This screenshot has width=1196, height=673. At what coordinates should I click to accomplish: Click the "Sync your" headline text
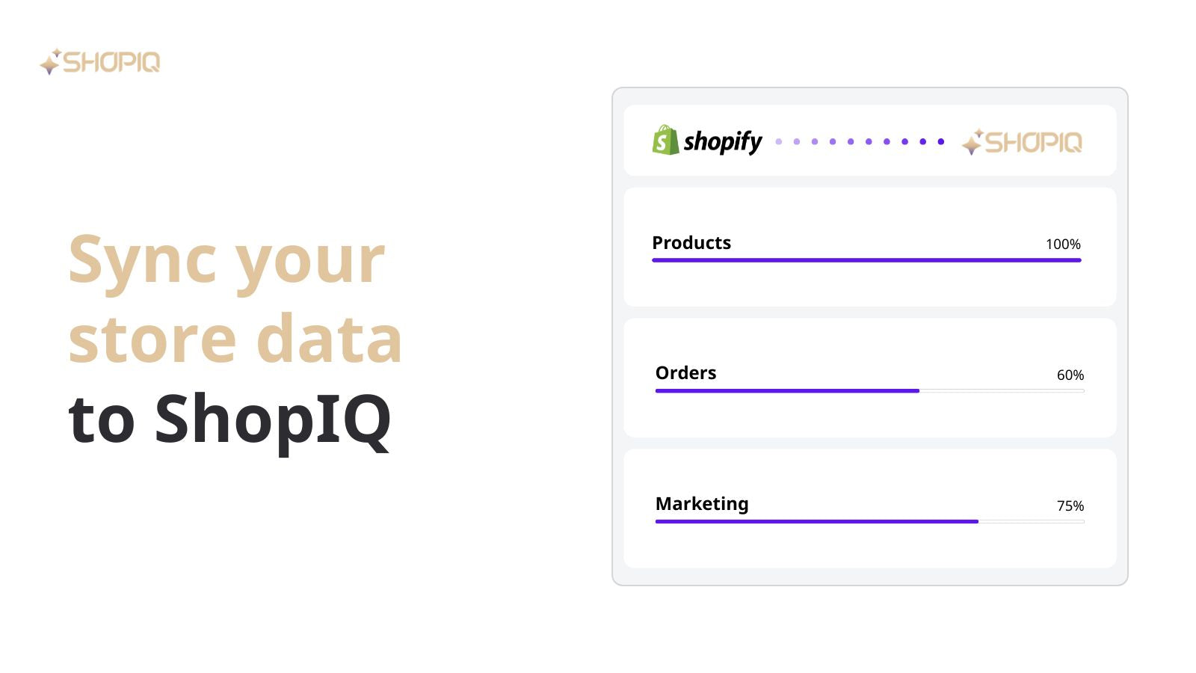[226, 262]
